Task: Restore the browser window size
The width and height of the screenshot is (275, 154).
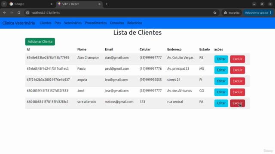Action: [262, 4]
